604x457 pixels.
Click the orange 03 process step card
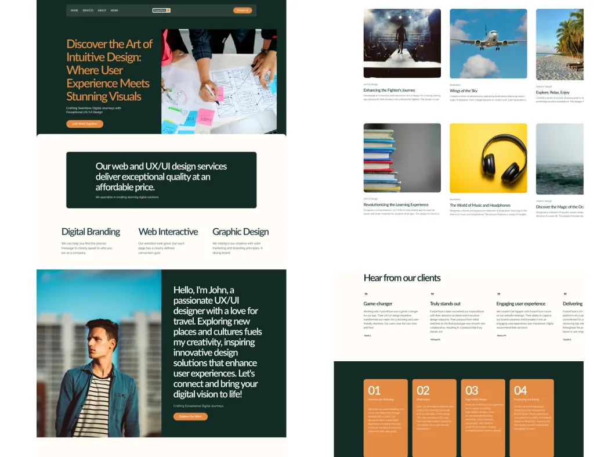click(483, 418)
